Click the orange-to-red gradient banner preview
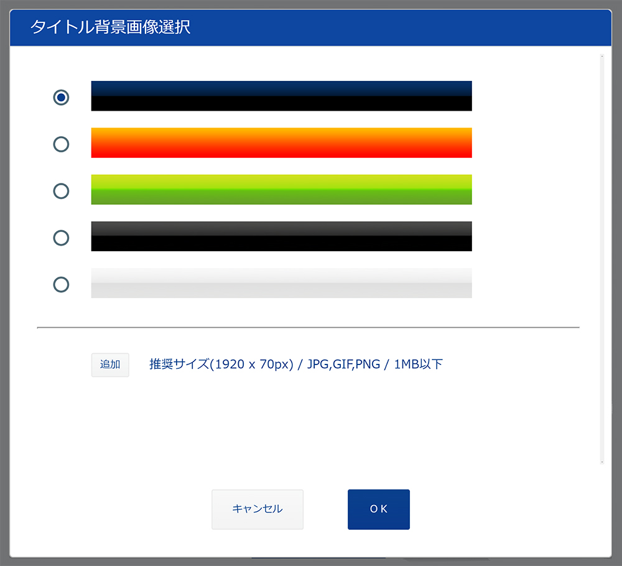622x566 pixels. click(281, 142)
